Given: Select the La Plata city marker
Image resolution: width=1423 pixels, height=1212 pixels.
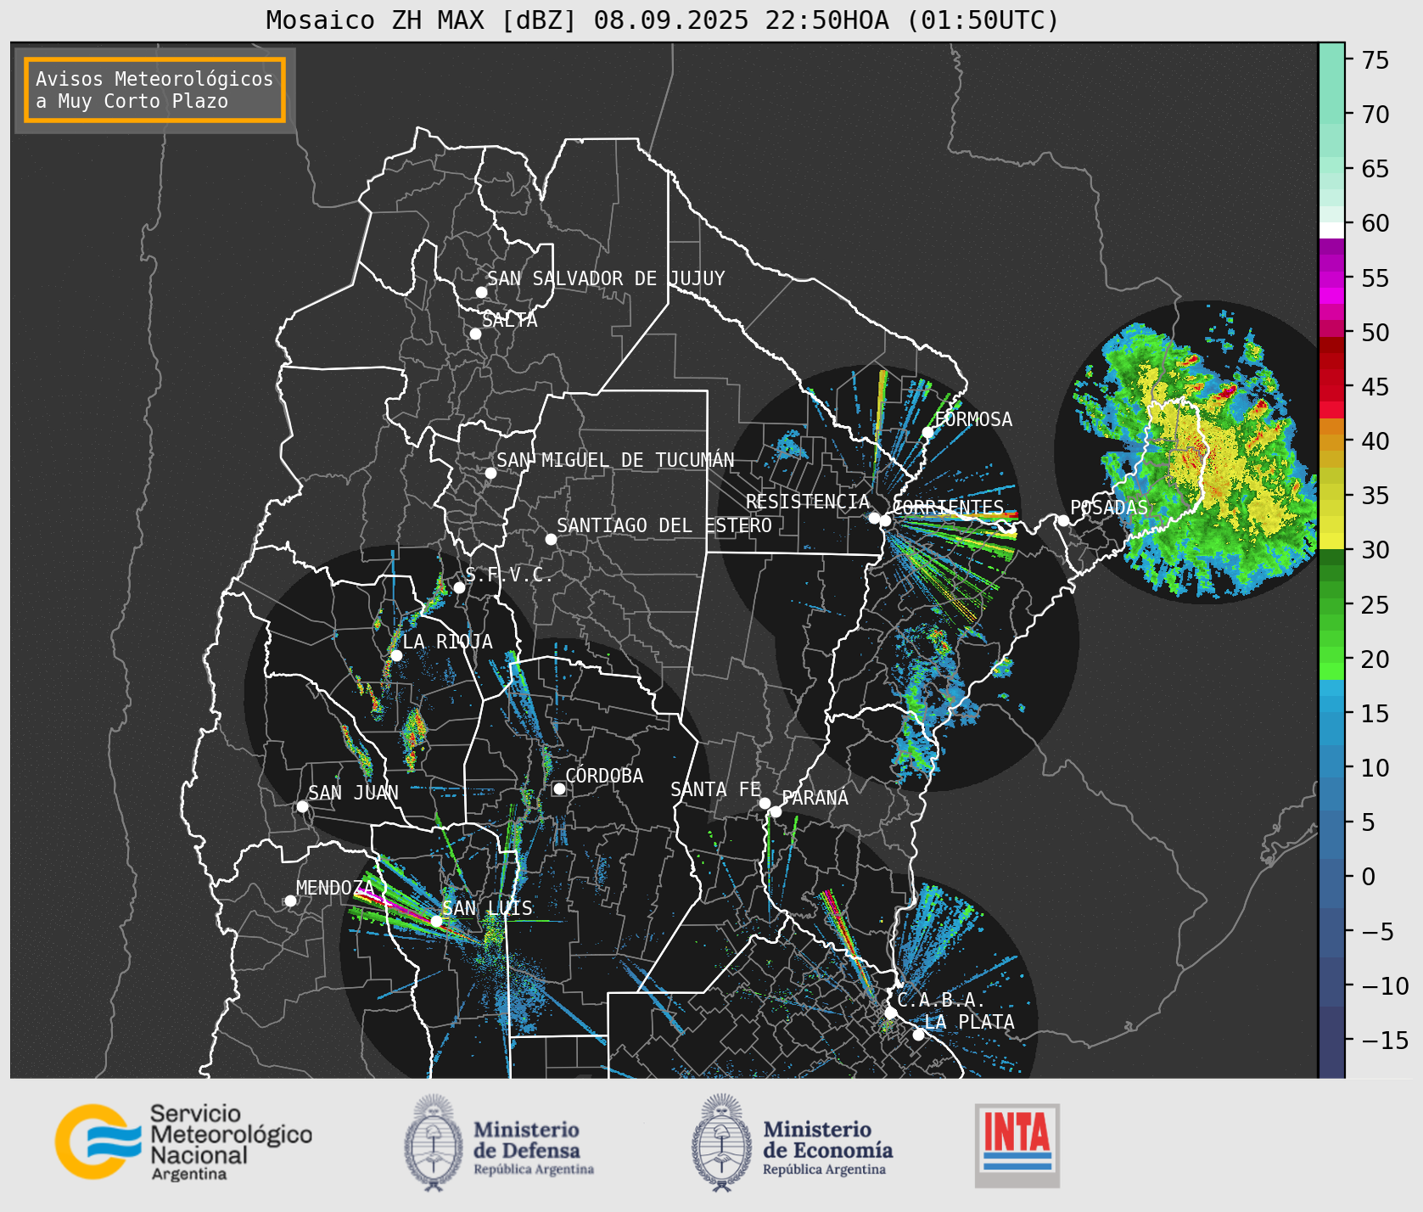Looking at the screenshot, I should [x=918, y=1035].
